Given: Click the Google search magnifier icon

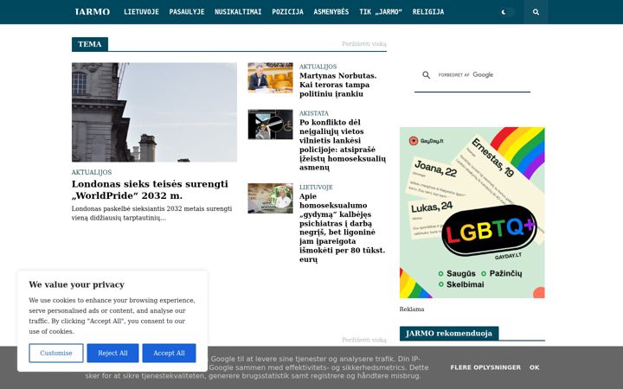Looking at the screenshot, I should click(426, 74).
